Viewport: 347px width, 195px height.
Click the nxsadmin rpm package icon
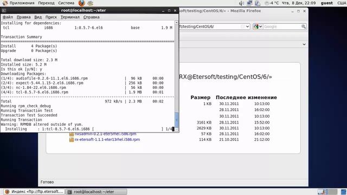[x=71, y=134]
